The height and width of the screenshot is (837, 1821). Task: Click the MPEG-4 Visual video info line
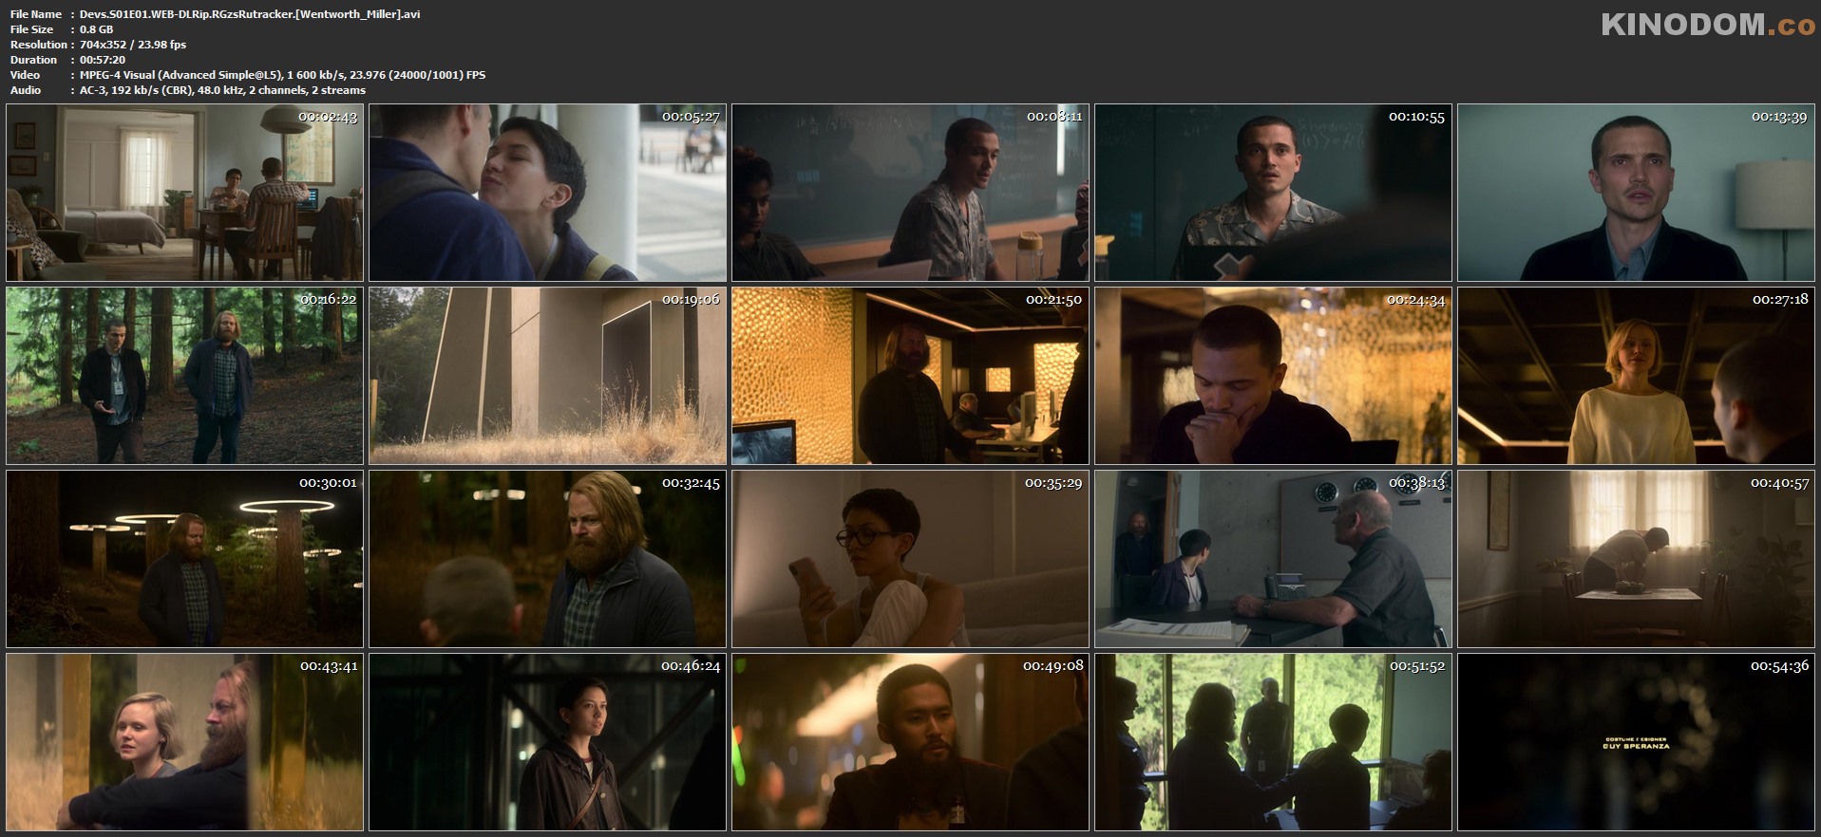[282, 75]
